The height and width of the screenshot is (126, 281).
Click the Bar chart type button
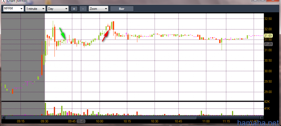[x=122, y=8]
